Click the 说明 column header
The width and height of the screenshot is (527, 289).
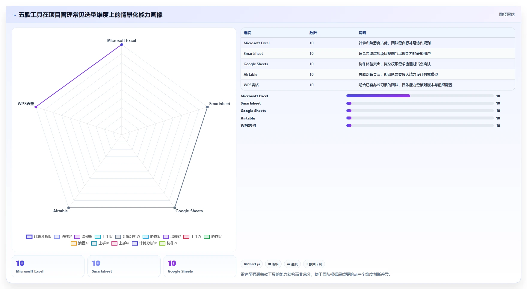362,33
